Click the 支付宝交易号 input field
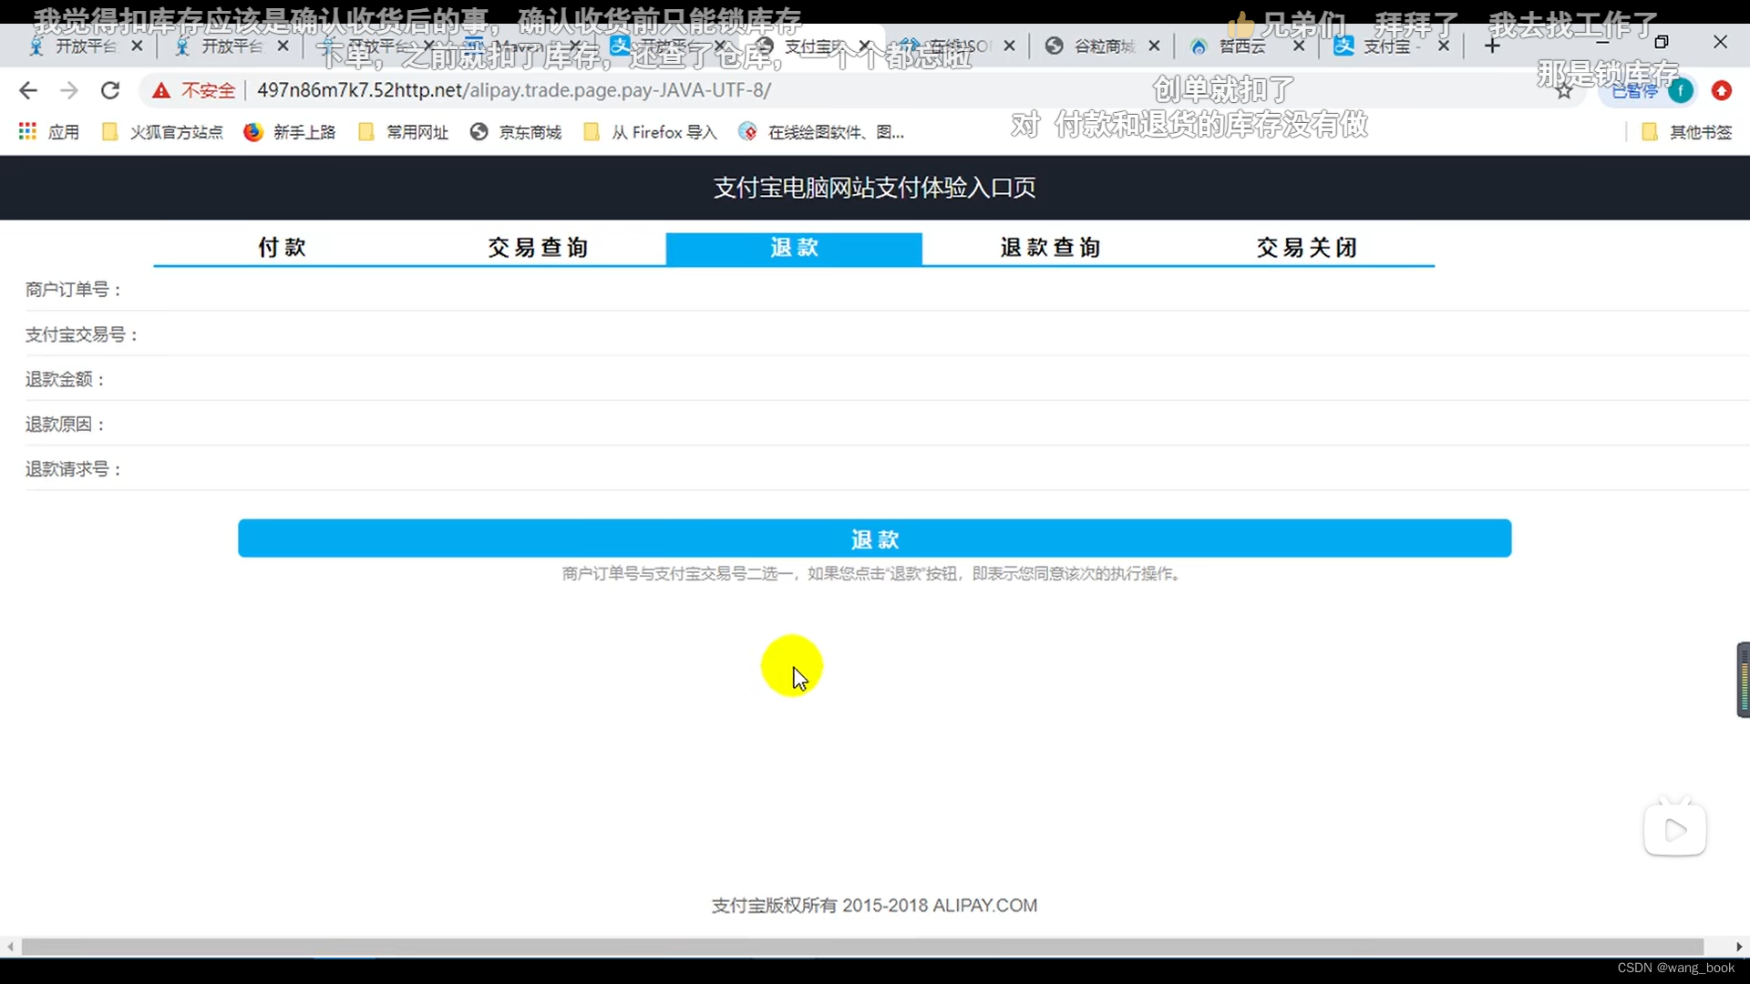 [943, 334]
